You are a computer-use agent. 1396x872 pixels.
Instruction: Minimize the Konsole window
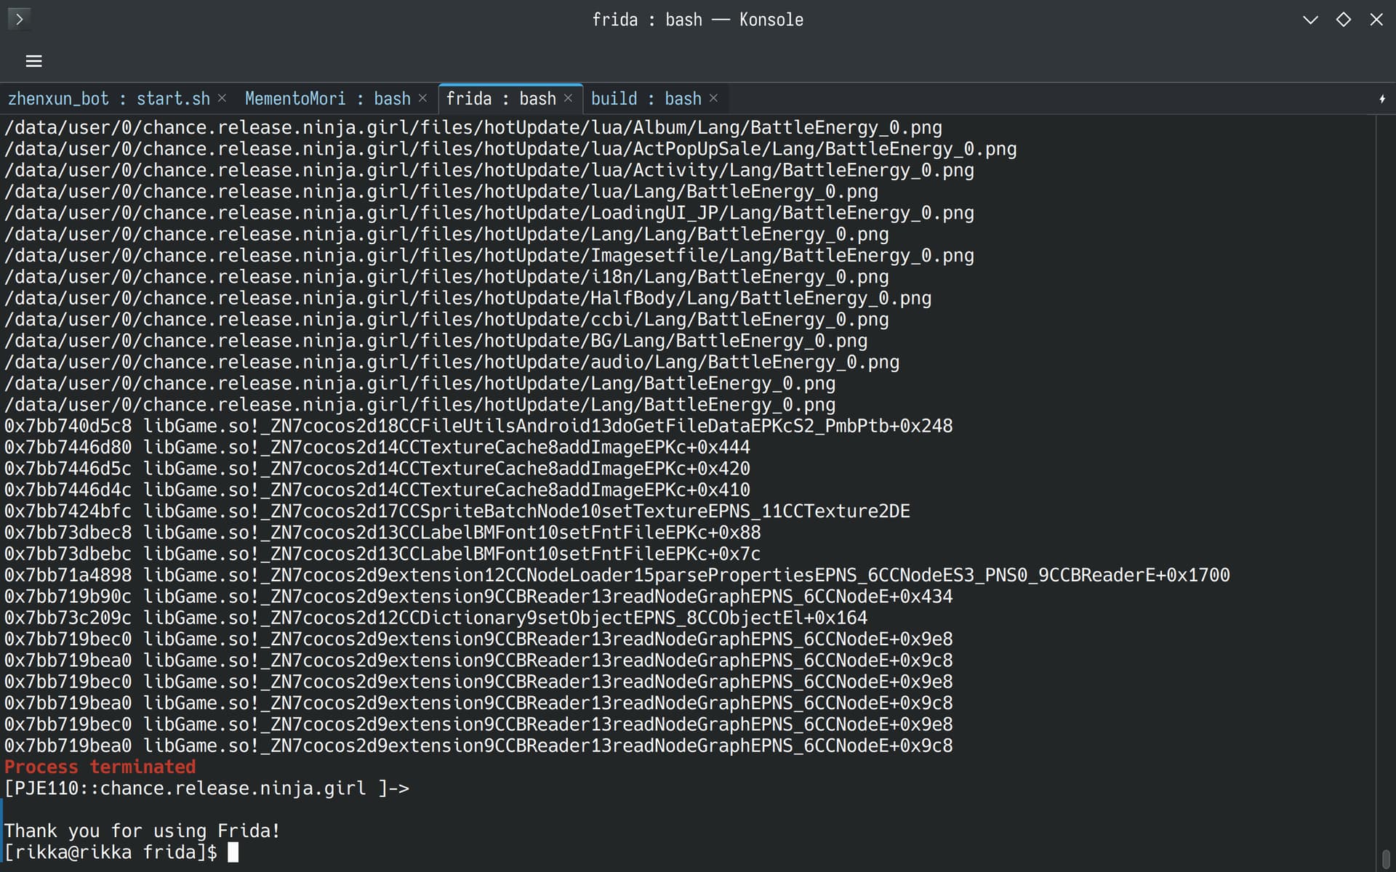(1310, 20)
